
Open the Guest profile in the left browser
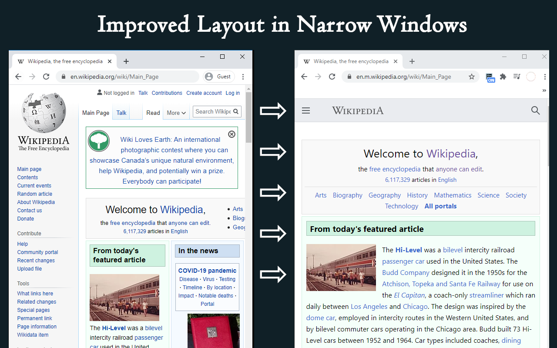pos(218,76)
